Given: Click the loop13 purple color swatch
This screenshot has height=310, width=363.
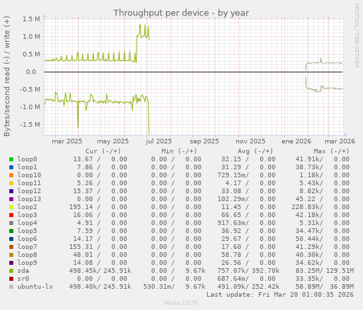Looking at the screenshot, I should tap(11, 199).
